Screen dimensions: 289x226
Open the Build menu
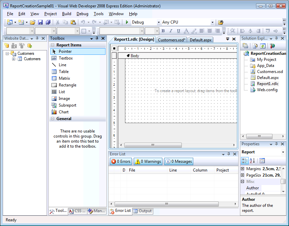67,14
